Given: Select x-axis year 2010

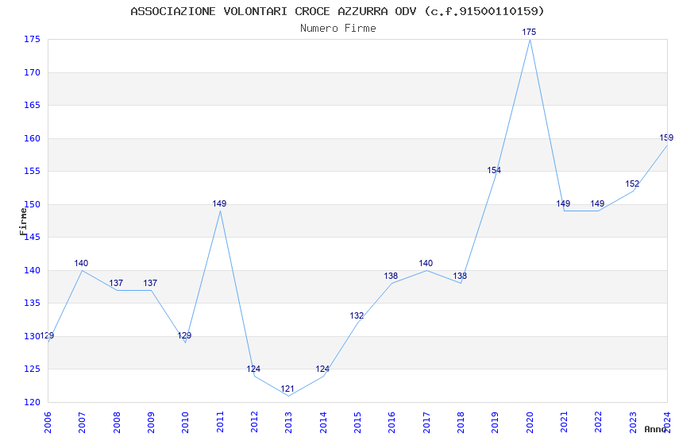Looking at the screenshot, I should pos(186,422).
